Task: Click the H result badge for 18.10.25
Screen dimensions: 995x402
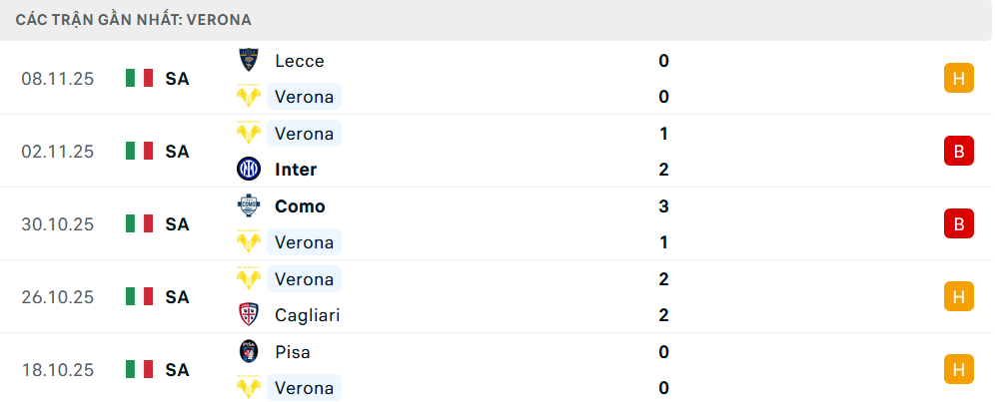Action: pyautogui.click(x=958, y=370)
